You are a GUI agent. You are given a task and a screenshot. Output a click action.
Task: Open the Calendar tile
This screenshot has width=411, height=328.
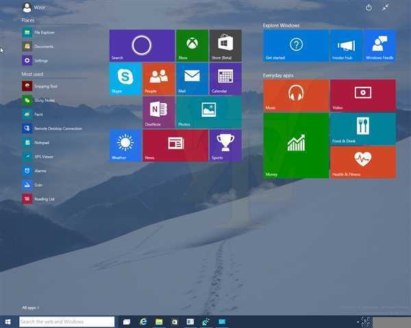click(x=225, y=79)
